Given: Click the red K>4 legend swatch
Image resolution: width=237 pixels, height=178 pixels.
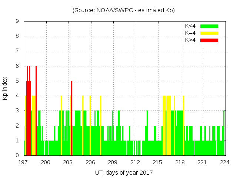Looking at the screenshot, I should pyautogui.click(x=209, y=40).
